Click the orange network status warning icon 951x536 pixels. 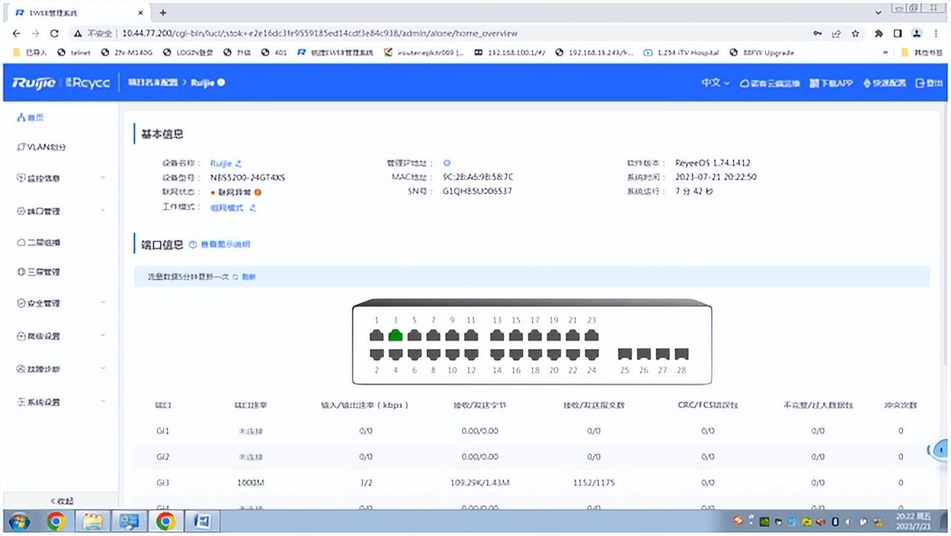[x=257, y=192]
